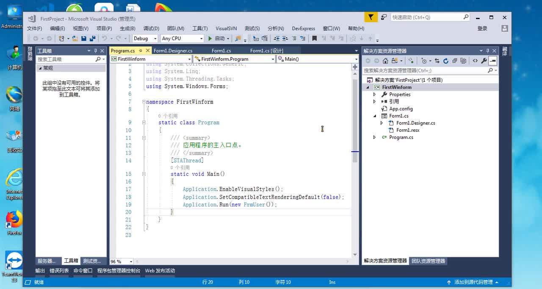Toggle the preview selected items button

[492, 61]
